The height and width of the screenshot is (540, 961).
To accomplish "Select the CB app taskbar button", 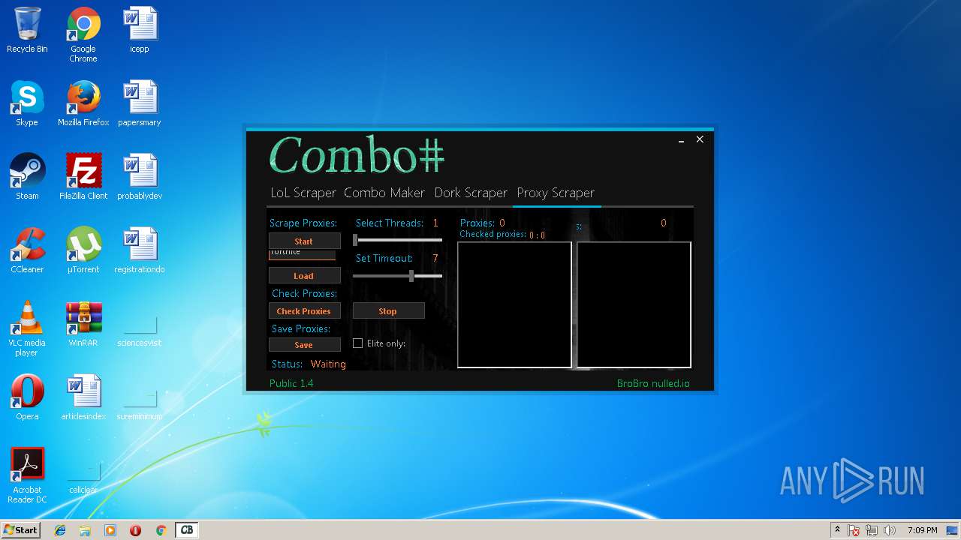I will pyautogui.click(x=187, y=530).
